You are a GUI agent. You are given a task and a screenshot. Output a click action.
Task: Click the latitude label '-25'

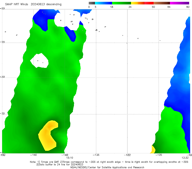coord(2,42)
